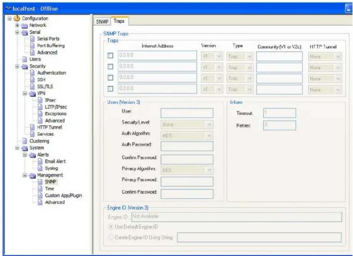353x256 pixels.
Task: Click the Network folder icon
Action: click(x=25, y=25)
